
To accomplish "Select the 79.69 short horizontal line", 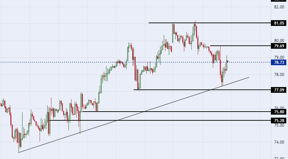I will (x=241, y=46).
